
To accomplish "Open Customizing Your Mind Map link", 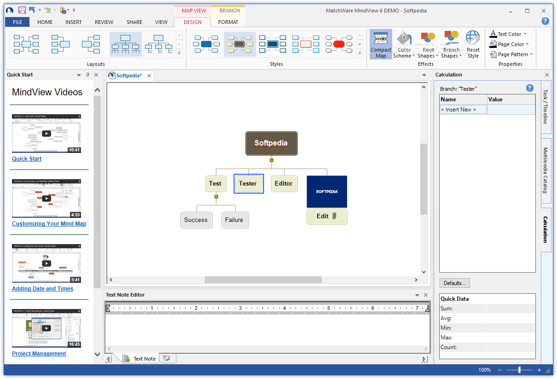I will click(x=49, y=224).
